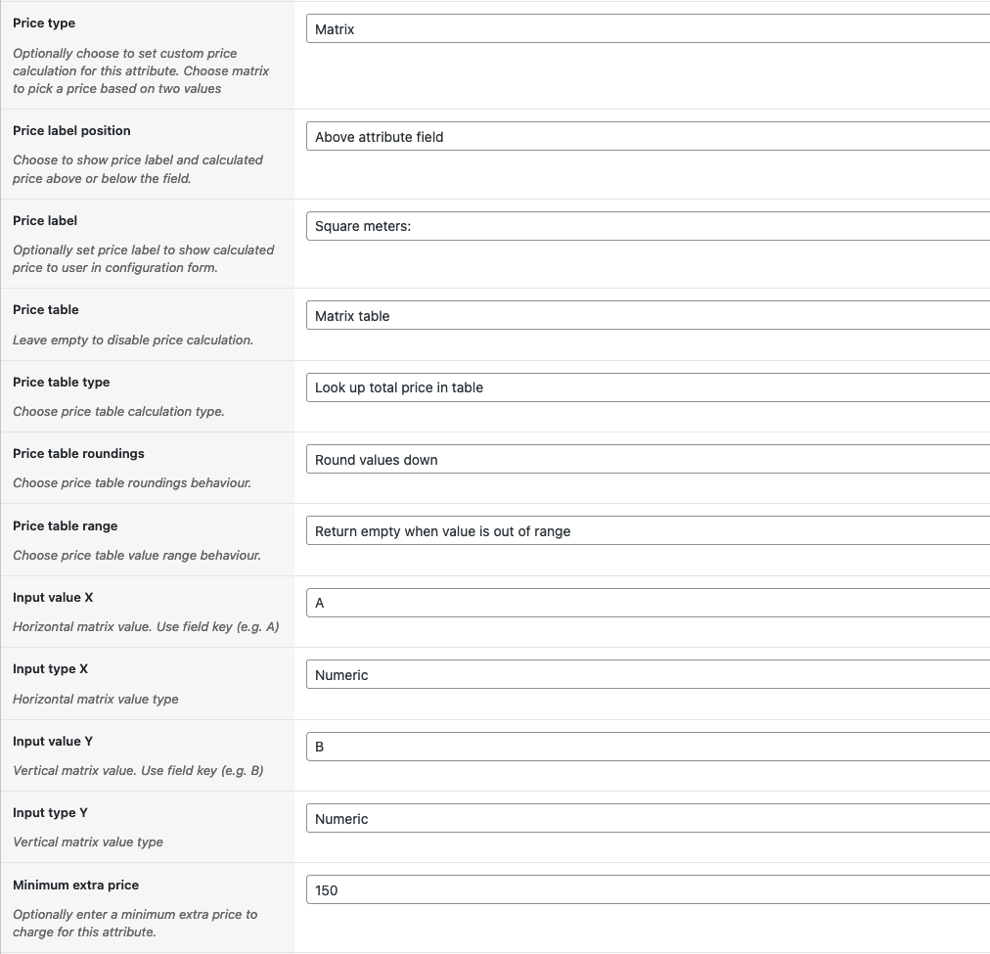Screen dimensions: 990x954
Task: Click the "Price type" setting label
Action: click(x=44, y=23)
